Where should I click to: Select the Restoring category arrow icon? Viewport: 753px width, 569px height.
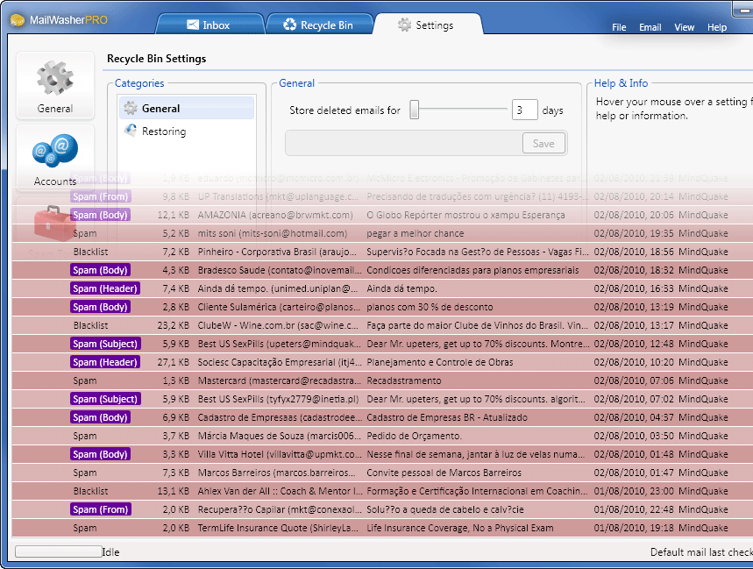click(x=130, y=131)
